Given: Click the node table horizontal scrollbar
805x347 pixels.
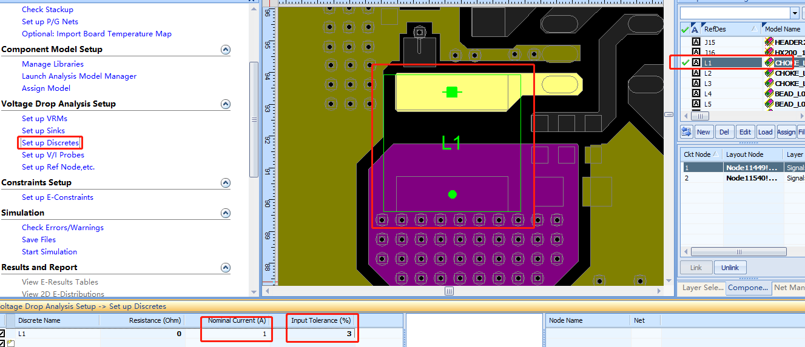Looking at the screenshot, I should coord(739,251).
